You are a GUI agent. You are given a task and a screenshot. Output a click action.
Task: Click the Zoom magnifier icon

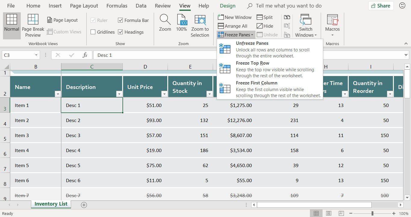point(165,20)
